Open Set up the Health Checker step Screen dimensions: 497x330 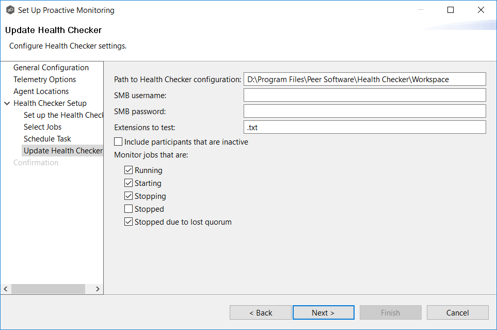click(x=63, y=115)
